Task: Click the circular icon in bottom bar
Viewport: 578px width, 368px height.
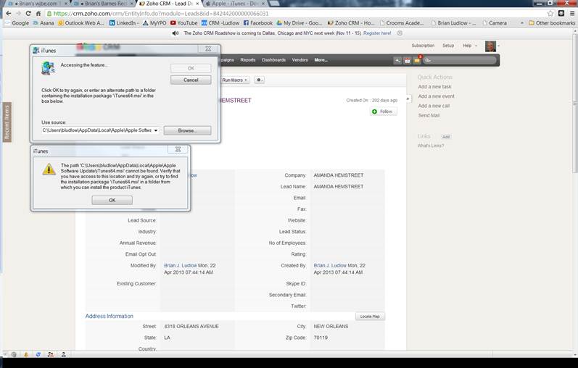Action: (x=14, y=354)
